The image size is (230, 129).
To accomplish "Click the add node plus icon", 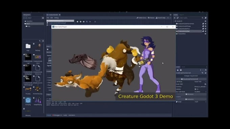I will [x=175, y=18].
